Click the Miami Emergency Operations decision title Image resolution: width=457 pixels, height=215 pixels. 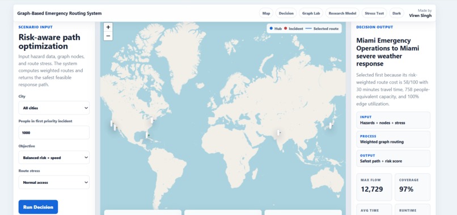388,52
